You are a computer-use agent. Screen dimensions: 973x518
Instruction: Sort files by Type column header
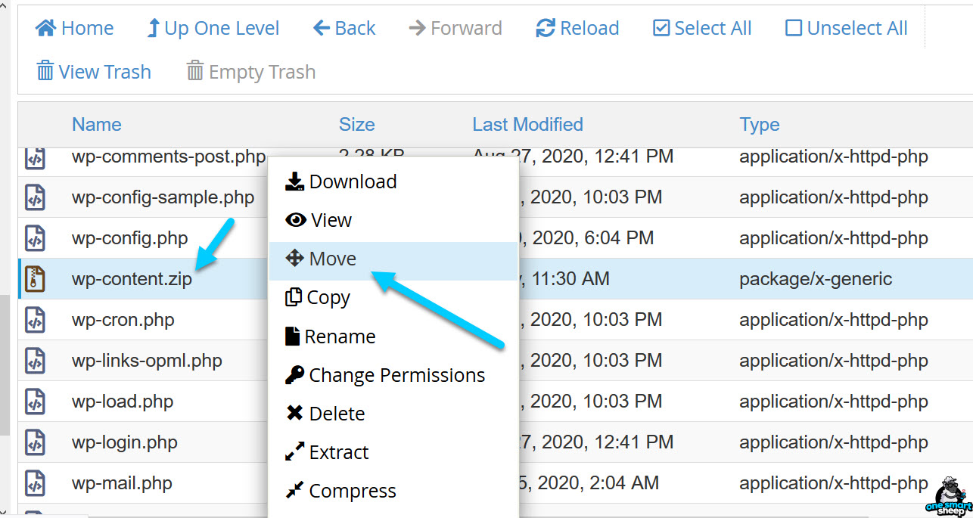[x=760, y=124]
